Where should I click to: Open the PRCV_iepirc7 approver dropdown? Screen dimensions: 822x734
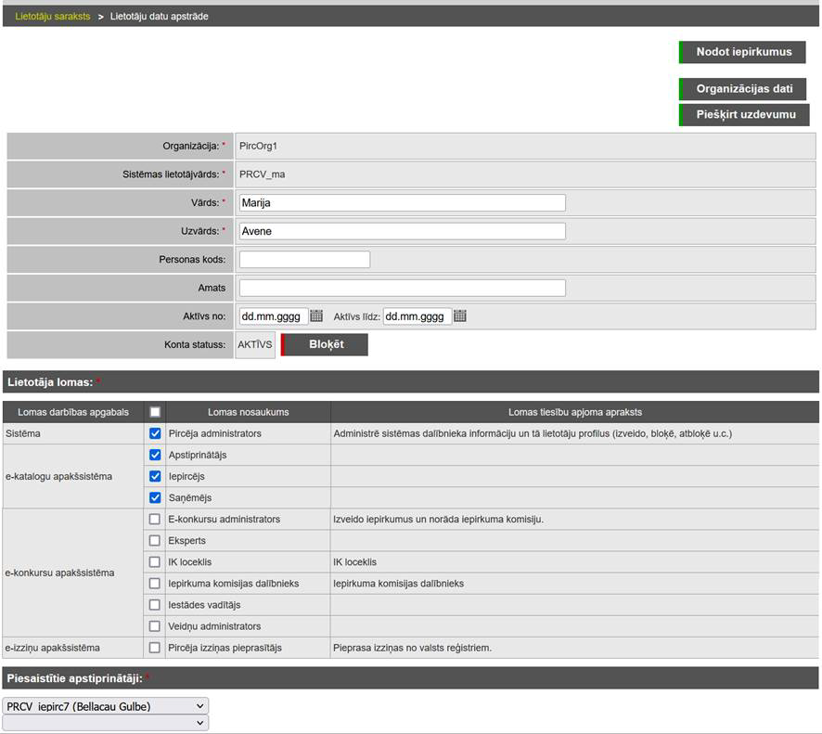(106, 706)
